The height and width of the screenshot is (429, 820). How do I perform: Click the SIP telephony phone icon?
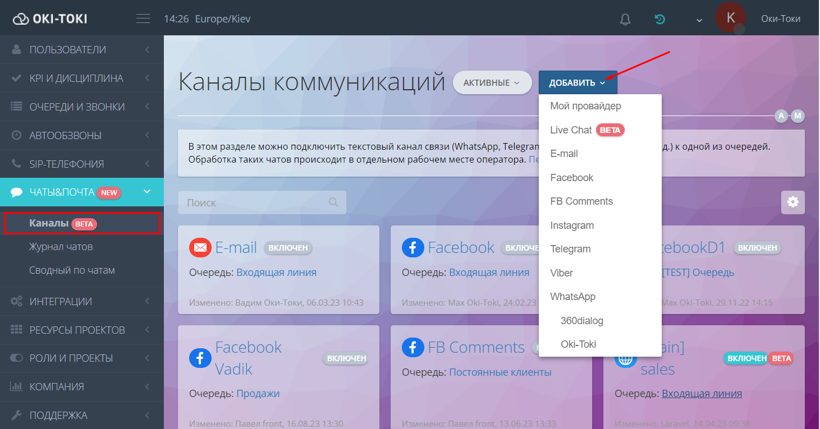(17, 164)
